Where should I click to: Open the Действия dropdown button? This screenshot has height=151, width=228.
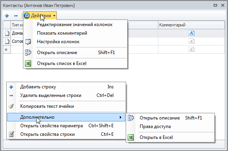point(40,16)
